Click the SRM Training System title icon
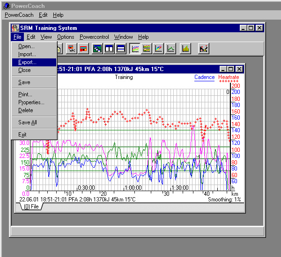The width and height of the screenshot is (281, 257). [x=15, y=28]
